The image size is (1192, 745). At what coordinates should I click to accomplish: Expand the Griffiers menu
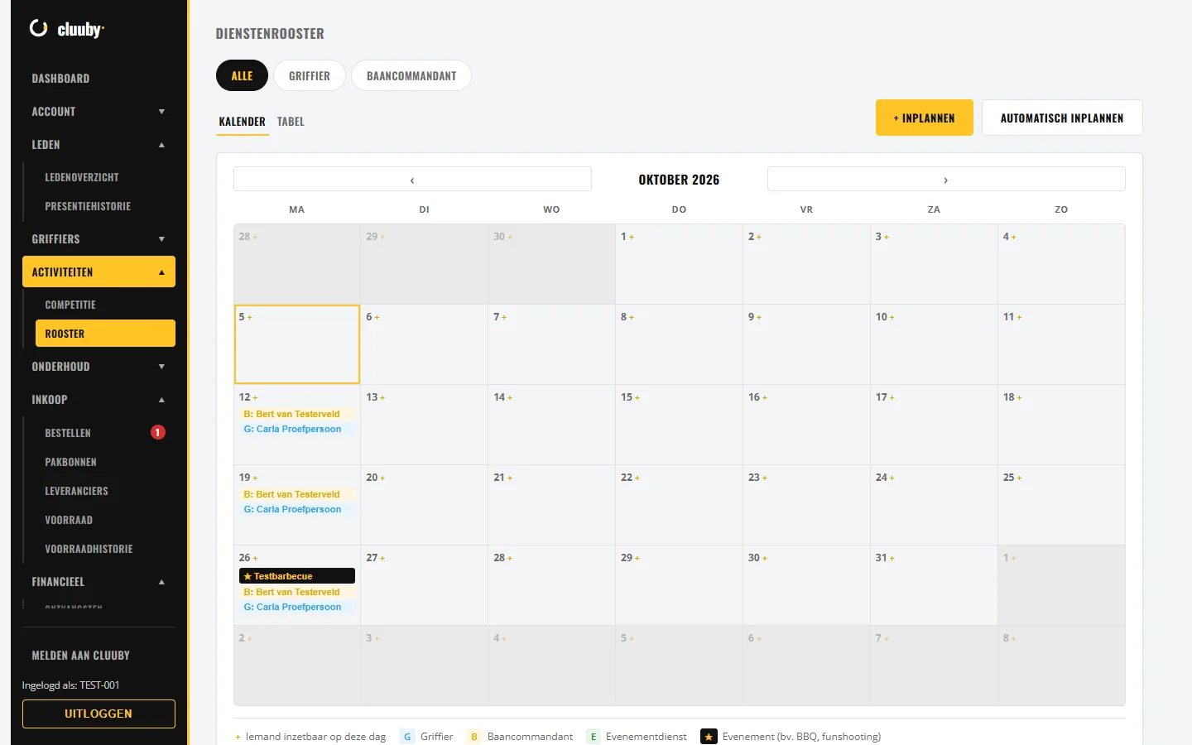tap(99, 239)
